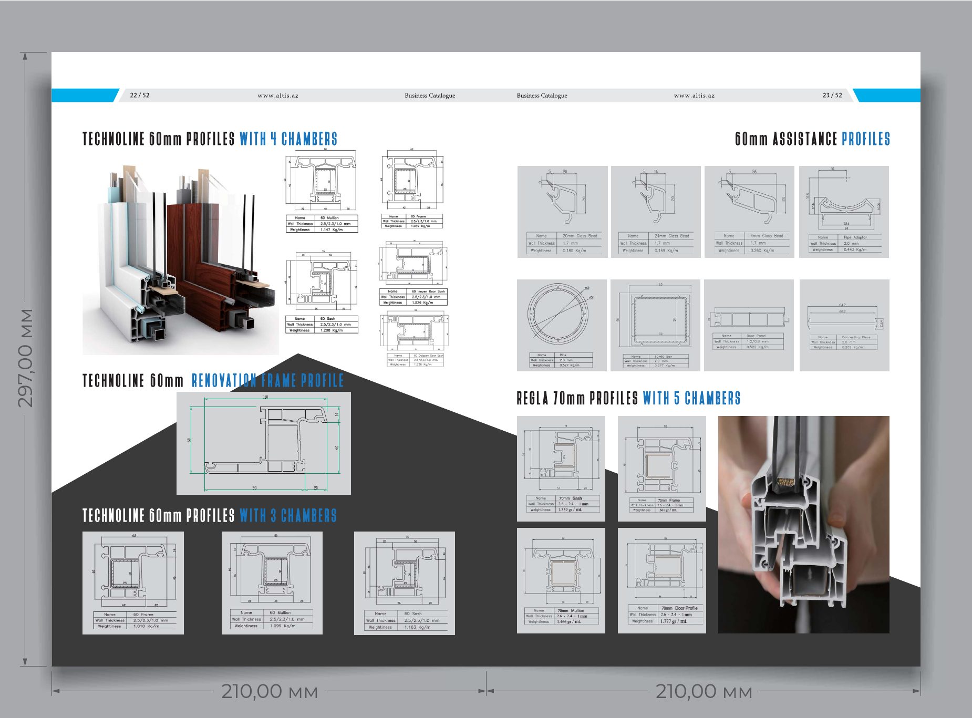
Task: Select the 70mm Door Profile drawing
Action: pos(662,580)
